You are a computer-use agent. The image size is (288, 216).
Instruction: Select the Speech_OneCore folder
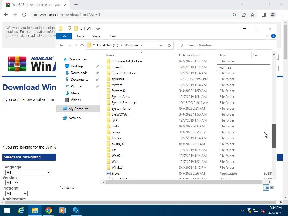[x=124, y=73]
